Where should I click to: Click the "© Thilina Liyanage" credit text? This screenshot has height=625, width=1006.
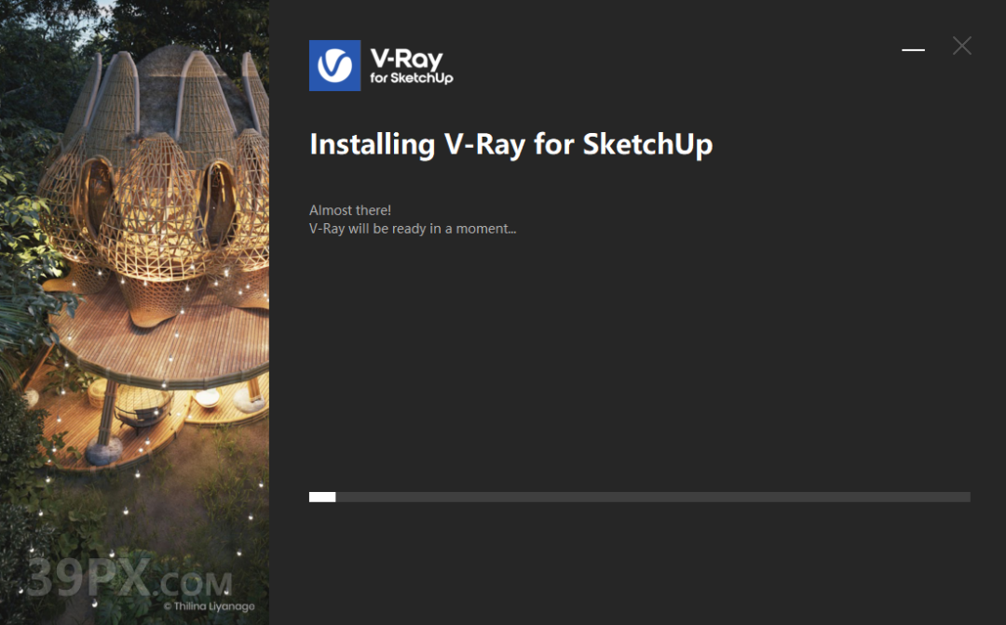click(x=210, y=605)
